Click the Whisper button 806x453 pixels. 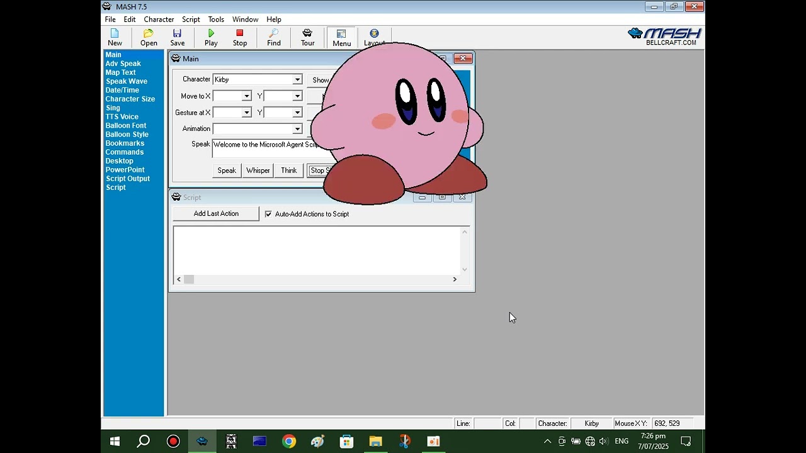(x=258, y=171)
